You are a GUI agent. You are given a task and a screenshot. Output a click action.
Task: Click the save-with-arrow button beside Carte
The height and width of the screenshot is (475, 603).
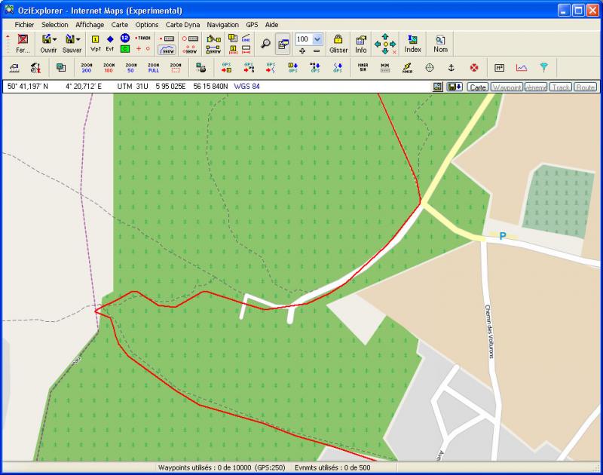[x=455, y=87]
